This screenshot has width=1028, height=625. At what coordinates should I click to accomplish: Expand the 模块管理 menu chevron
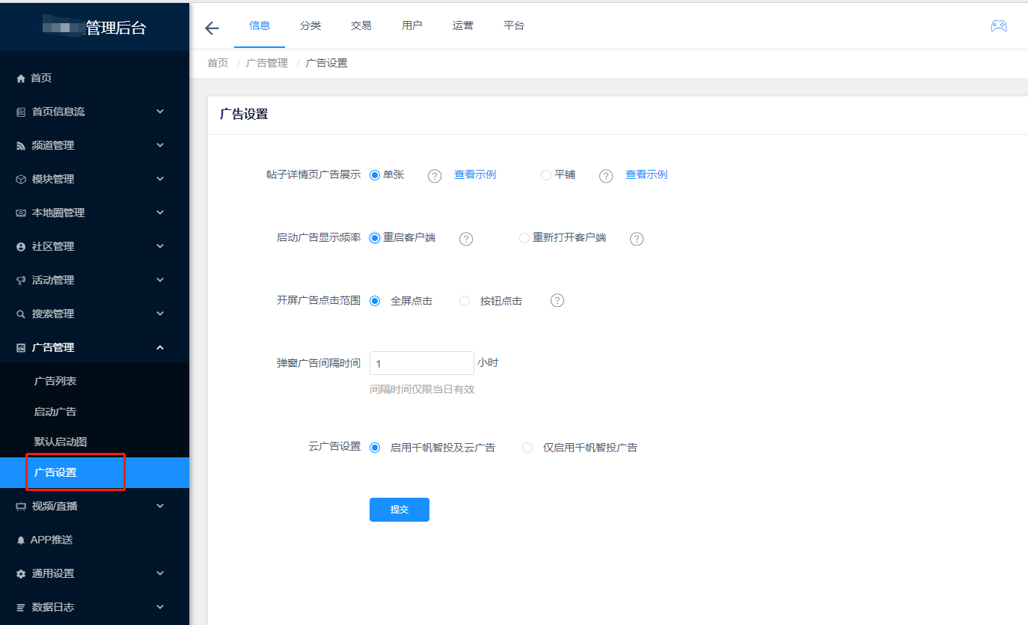[x=160, y=179]
